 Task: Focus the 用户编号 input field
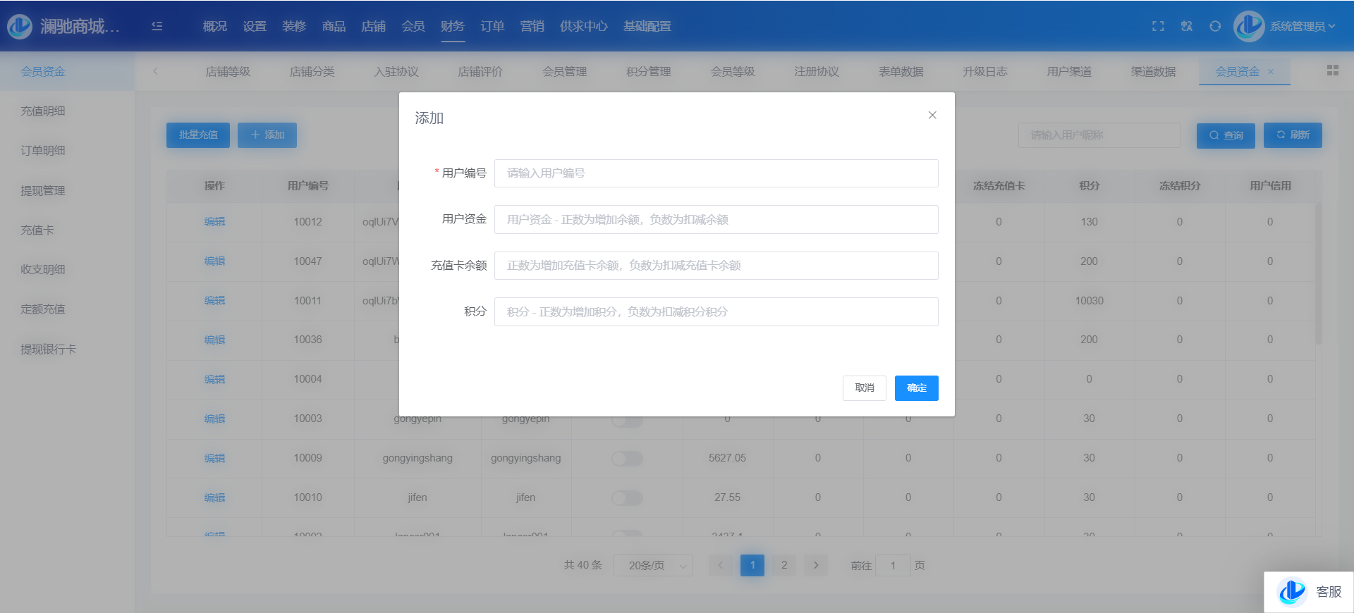(x=716, y=173)
